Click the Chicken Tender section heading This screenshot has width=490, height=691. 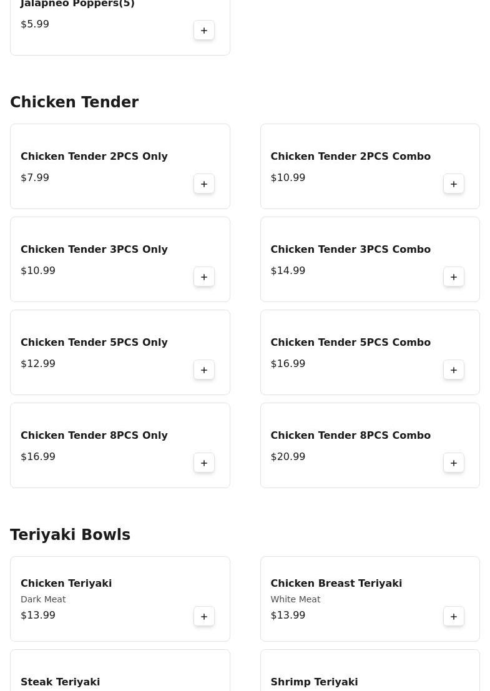coord(74,102)
